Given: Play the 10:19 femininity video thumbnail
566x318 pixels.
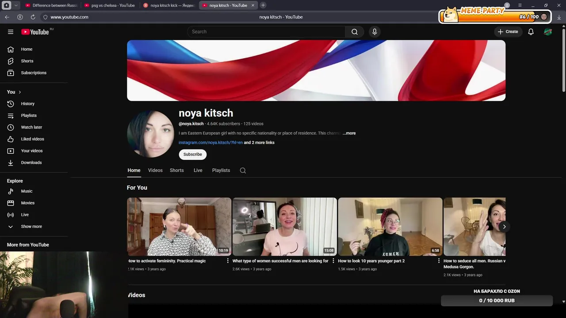Looking at the screenshot, I should click(179, 227).
